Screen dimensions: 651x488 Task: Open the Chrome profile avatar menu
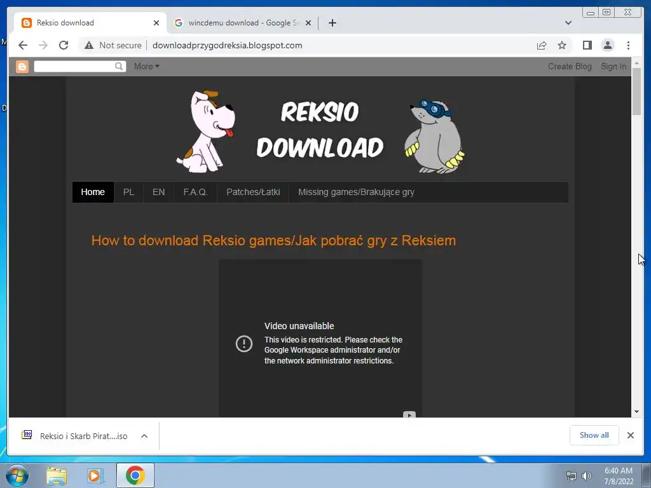coord(608,45)
